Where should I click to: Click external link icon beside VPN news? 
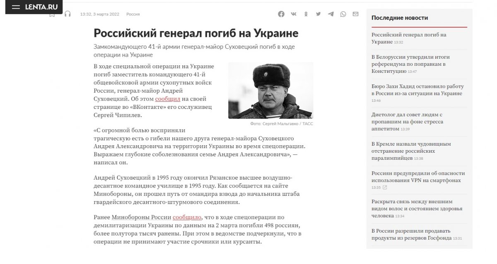pos(385,187)
